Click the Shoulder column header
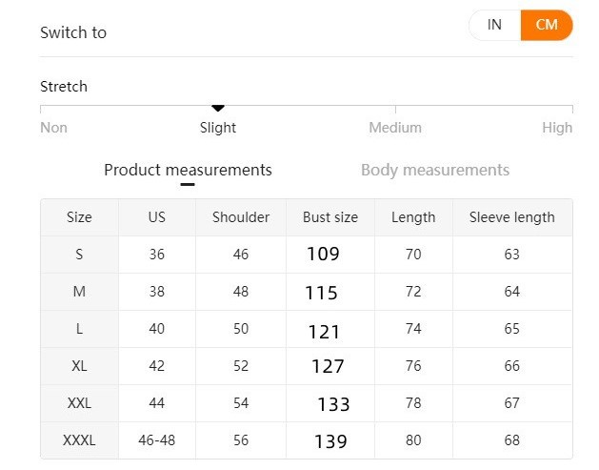This screenshot has width=599, height=470. point(241,217)
